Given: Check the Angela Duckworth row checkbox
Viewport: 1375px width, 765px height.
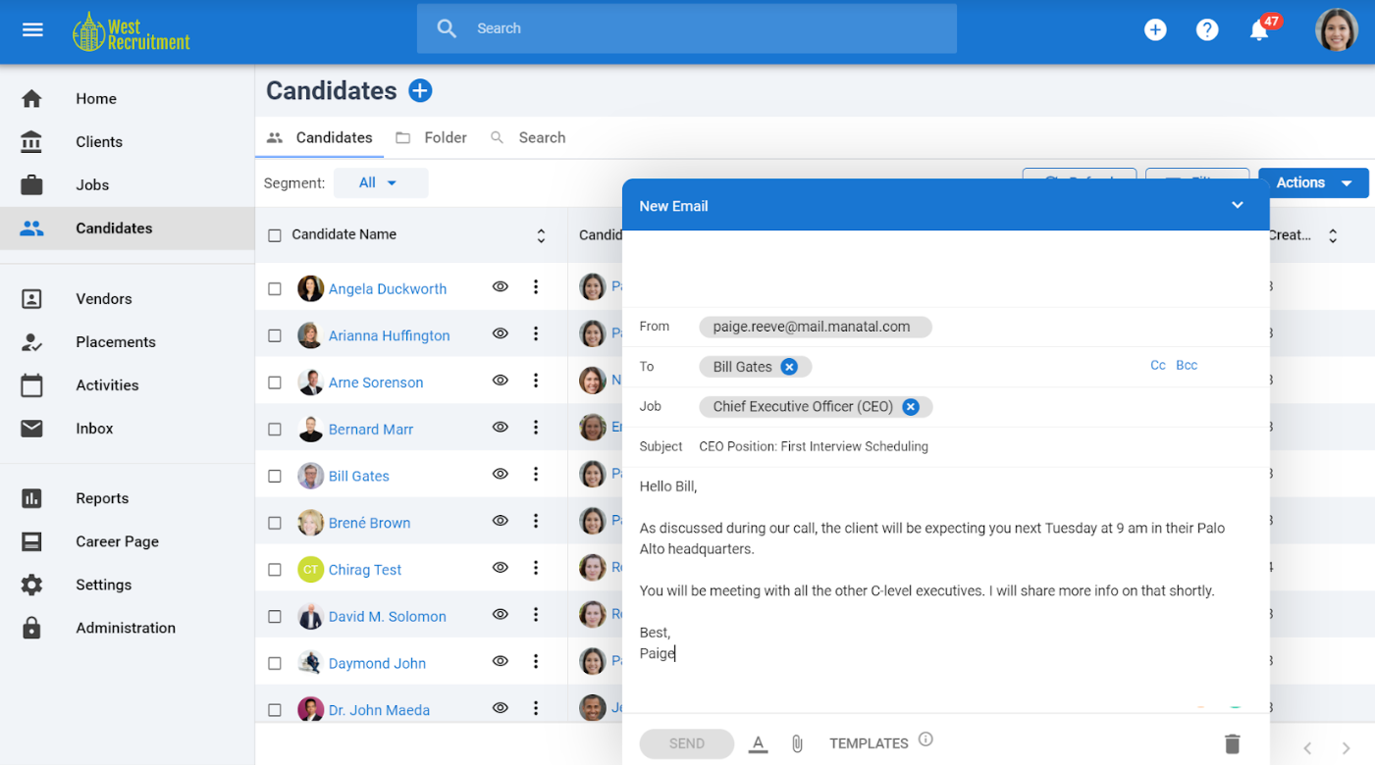Looking at the screenshot, I should tap(275, 289).
